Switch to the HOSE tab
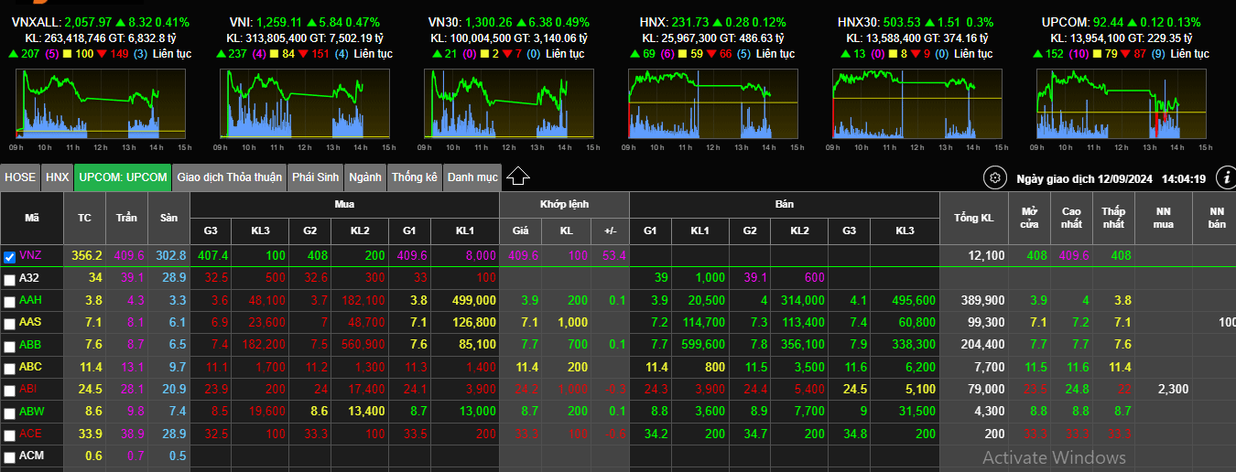The width and height of the screenshot is (1236, 472). 20,177
